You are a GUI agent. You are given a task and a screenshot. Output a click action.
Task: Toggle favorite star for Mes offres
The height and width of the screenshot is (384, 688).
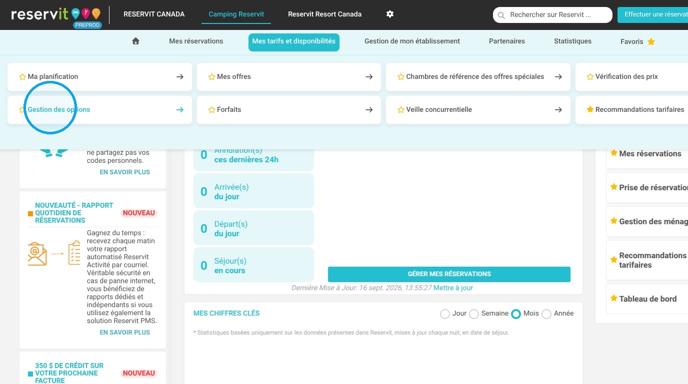[211, 77]
